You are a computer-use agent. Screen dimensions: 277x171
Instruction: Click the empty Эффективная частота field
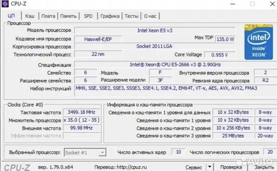point(82,136)
